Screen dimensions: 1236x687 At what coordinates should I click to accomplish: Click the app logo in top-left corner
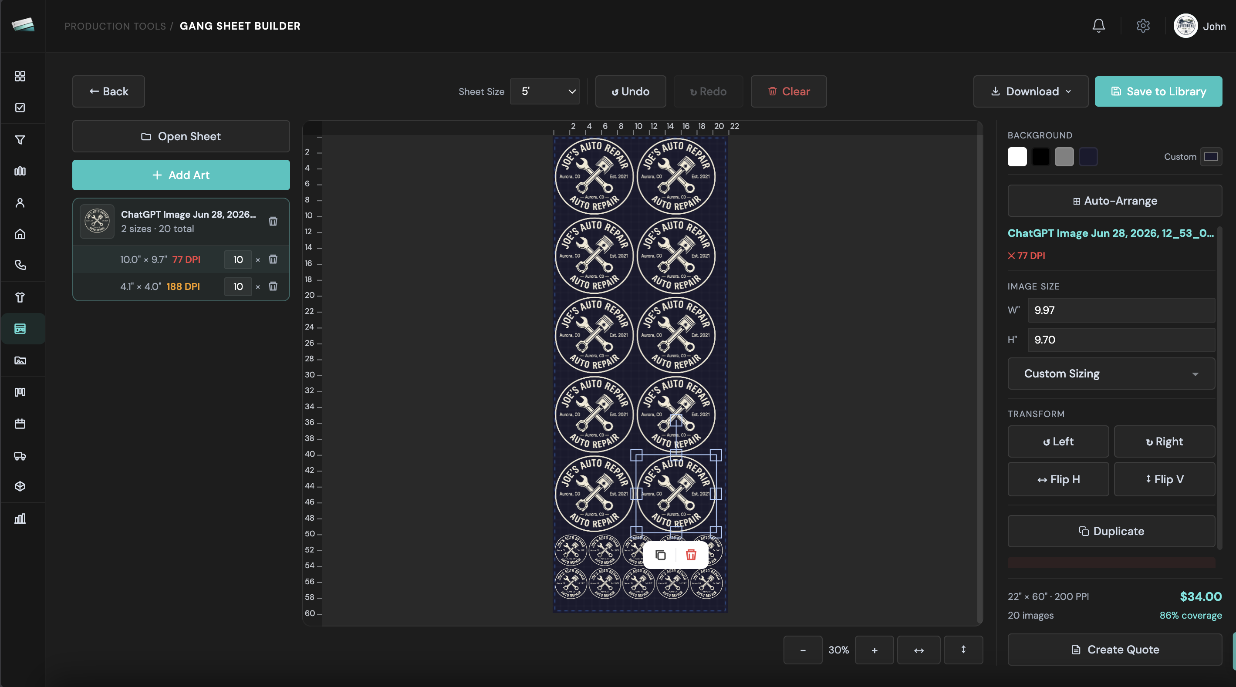pos(23,24)
